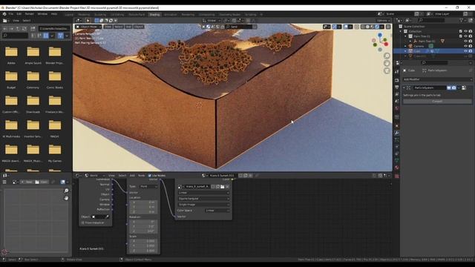Click the viewport Object menu button
Screen dimensions: 475x267
coord(139,27)
